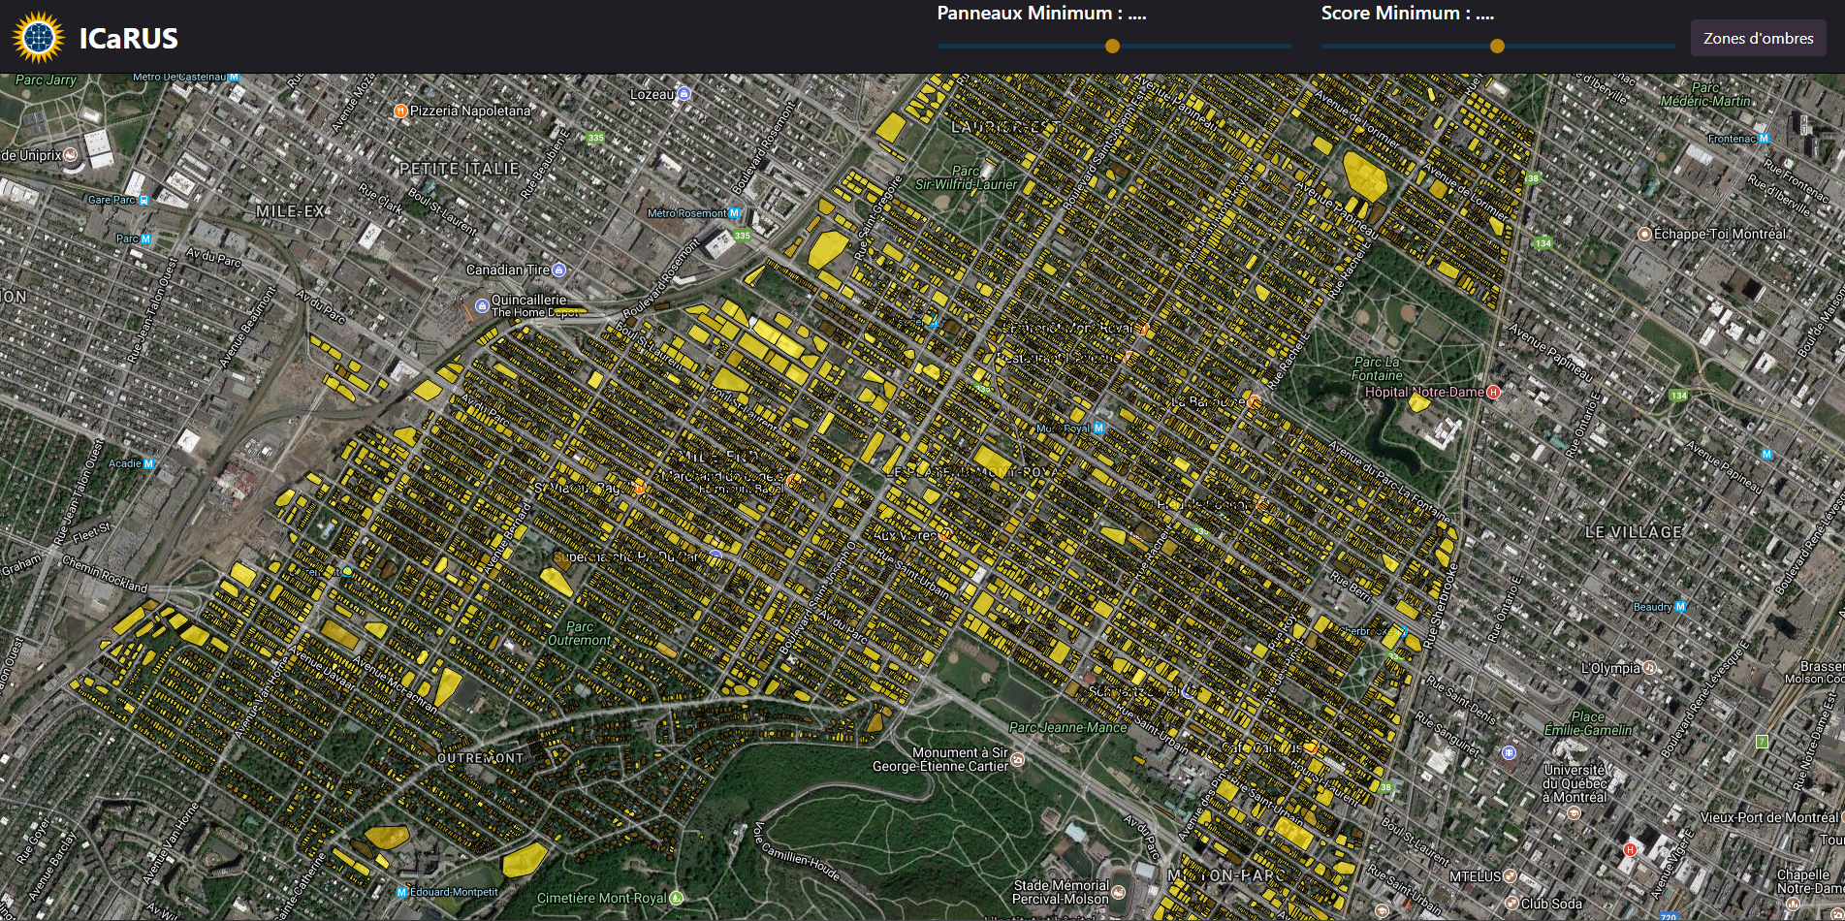Click the Chemin Rockland street label
Image resolution: width=1845 pixels, height=921 pixels.
pos(105,574)
